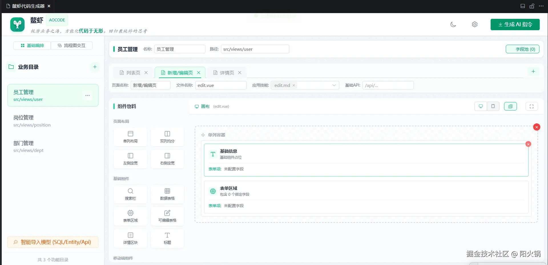This screenshot has width=548, height=265.
Task: Toggle the bottom panel layout icon
Action: pos(523,6)
